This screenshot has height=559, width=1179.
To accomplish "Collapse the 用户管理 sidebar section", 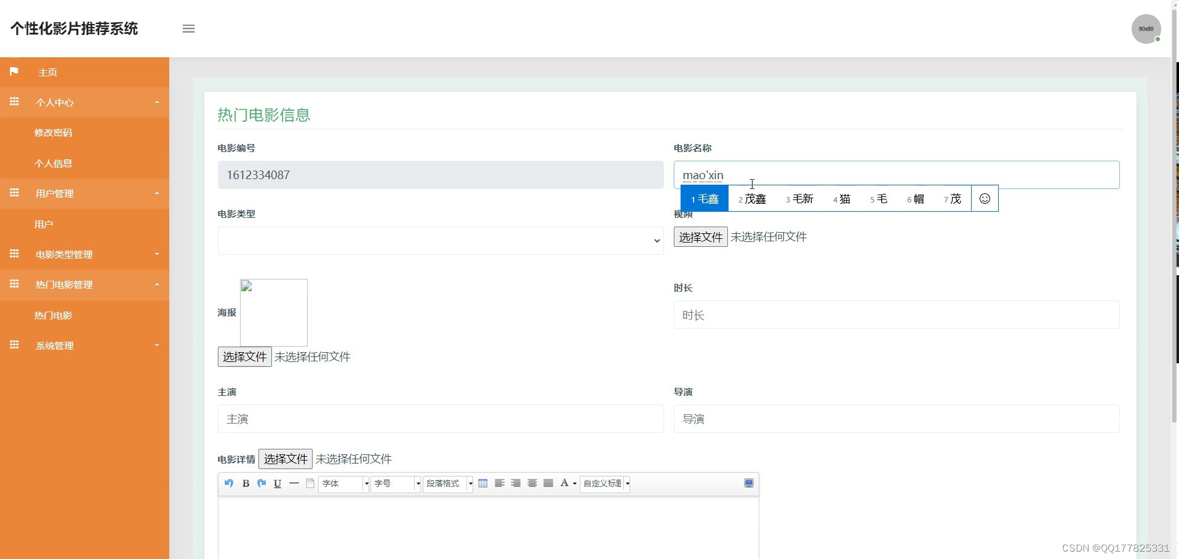I will coord(84,193).
